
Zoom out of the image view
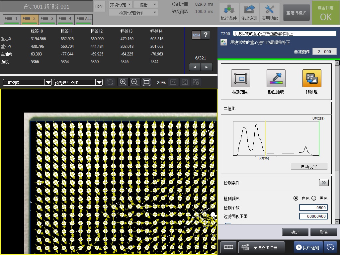pyautogui.click(x=134, y=82)
